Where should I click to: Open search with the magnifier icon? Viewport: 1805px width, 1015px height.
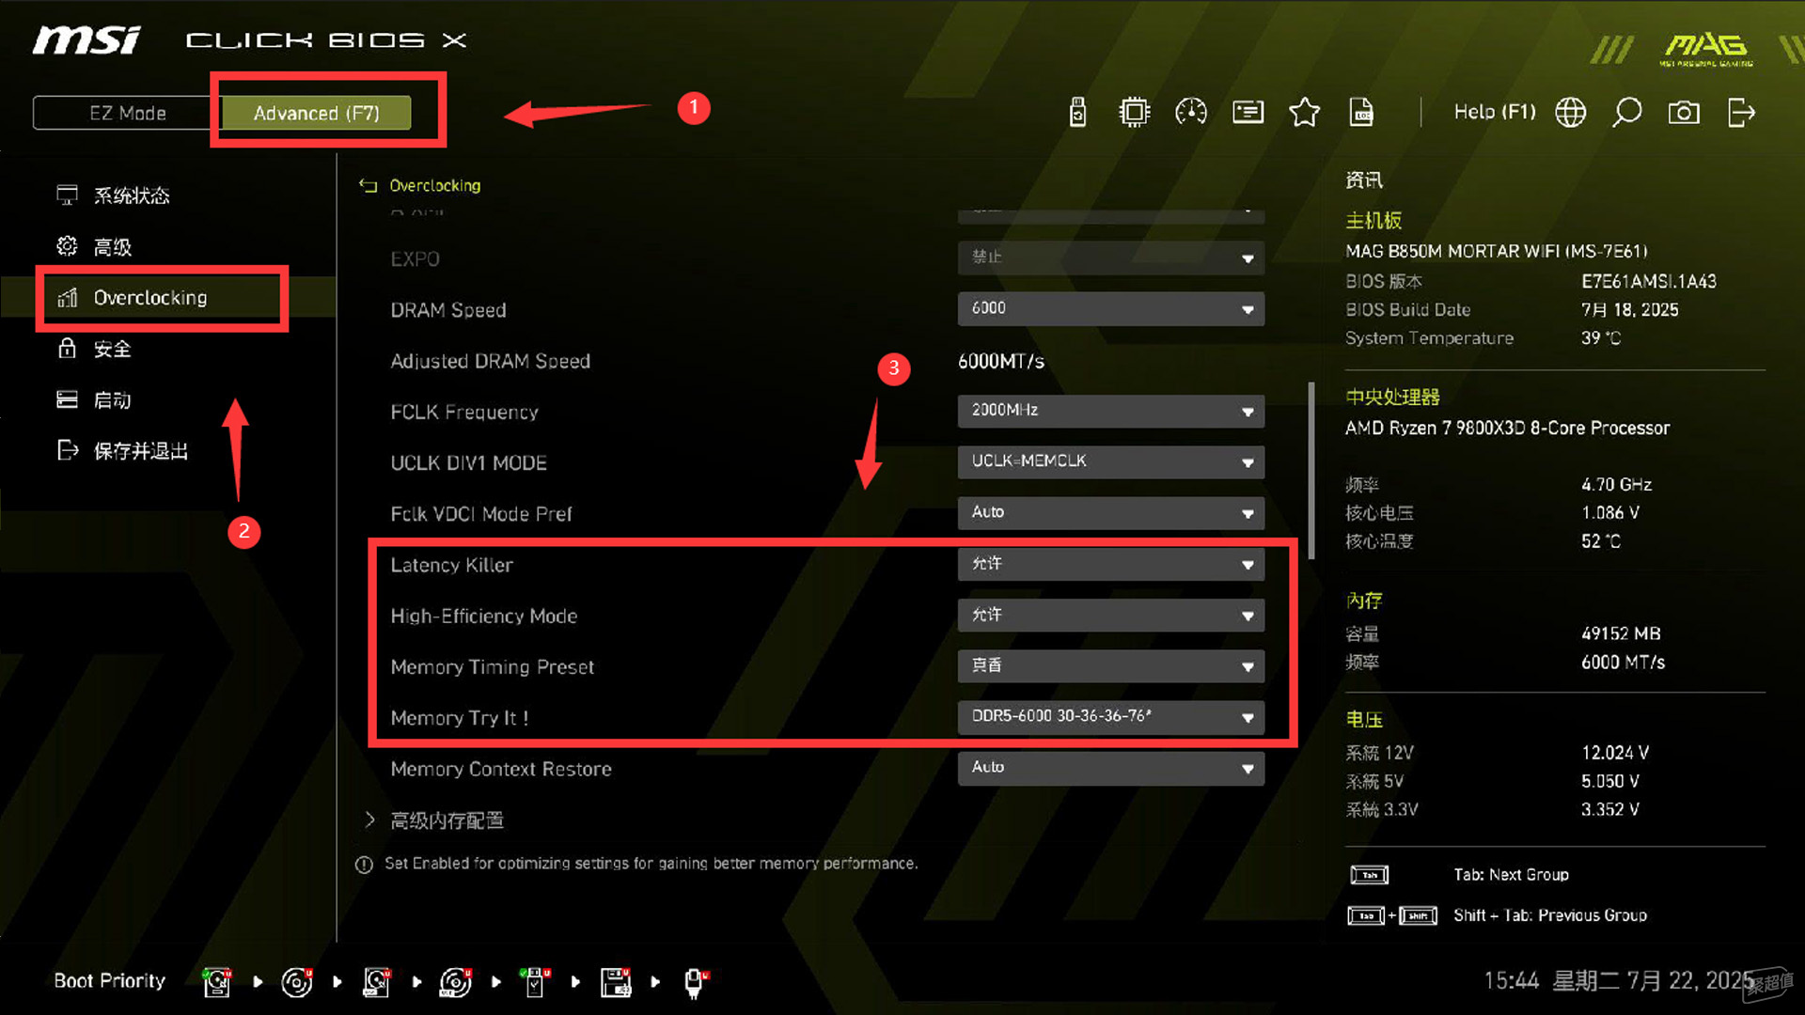(x=1627, y=113)
